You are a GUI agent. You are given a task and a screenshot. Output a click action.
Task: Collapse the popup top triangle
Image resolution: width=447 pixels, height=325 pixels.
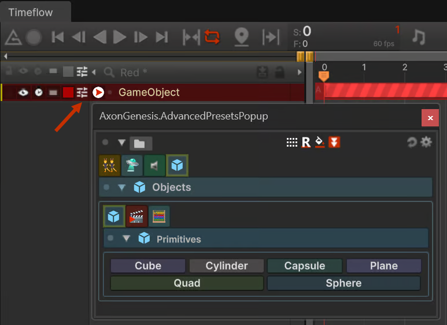(x=122, y=142)
